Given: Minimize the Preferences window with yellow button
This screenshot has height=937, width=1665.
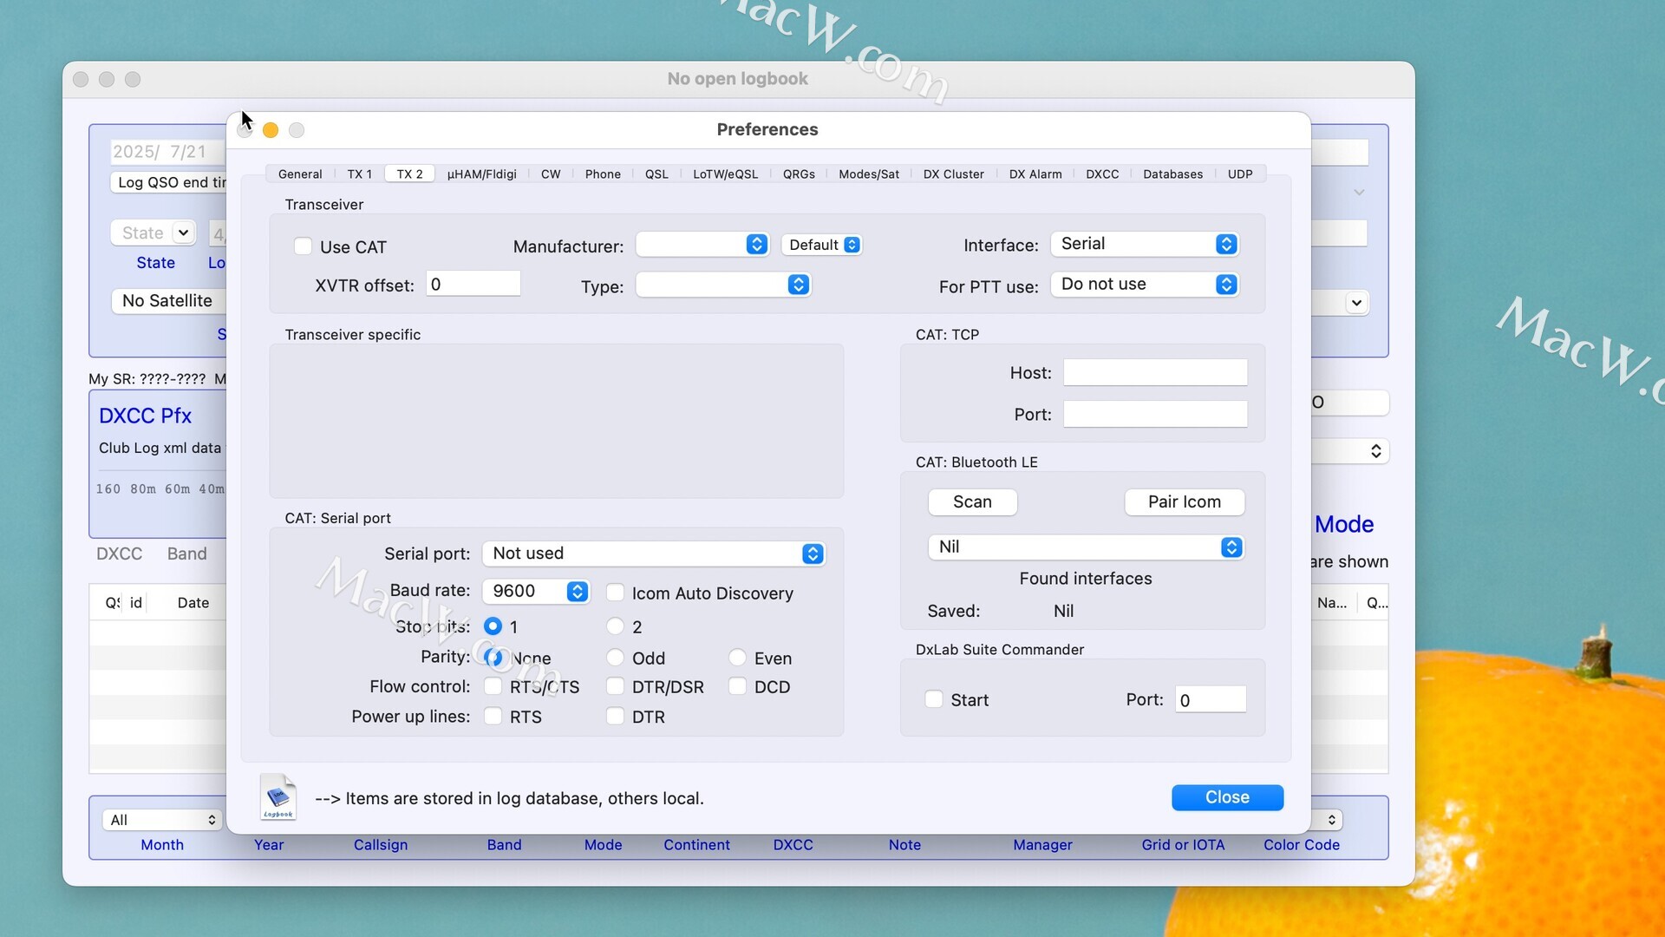Looking at the screenshot, I should (x=271, y=130).
